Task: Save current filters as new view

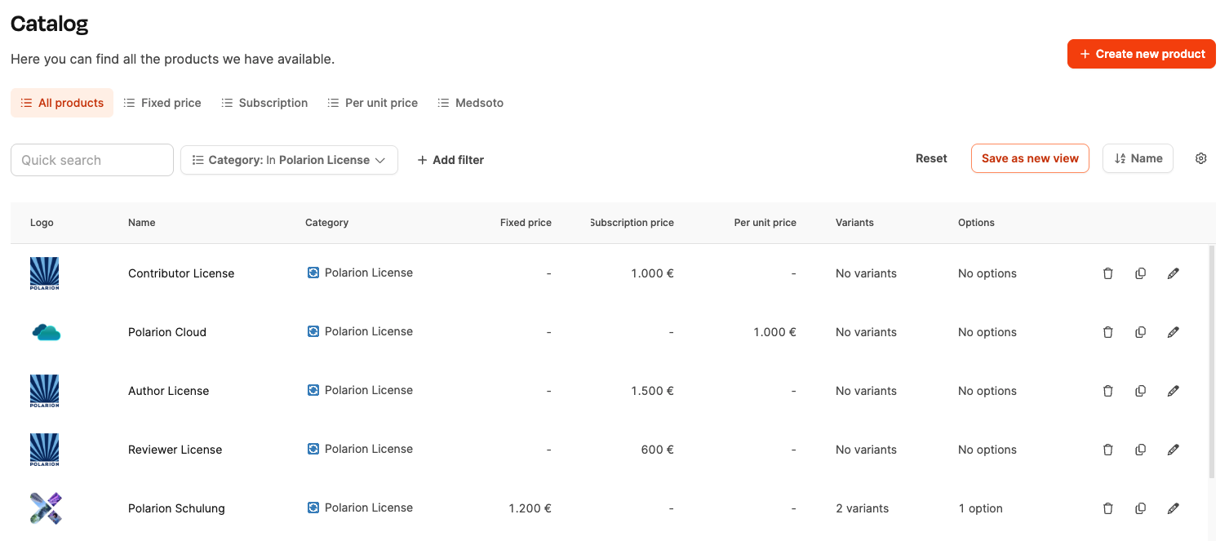Action: pyautogui.click(x=1030, y=158)
